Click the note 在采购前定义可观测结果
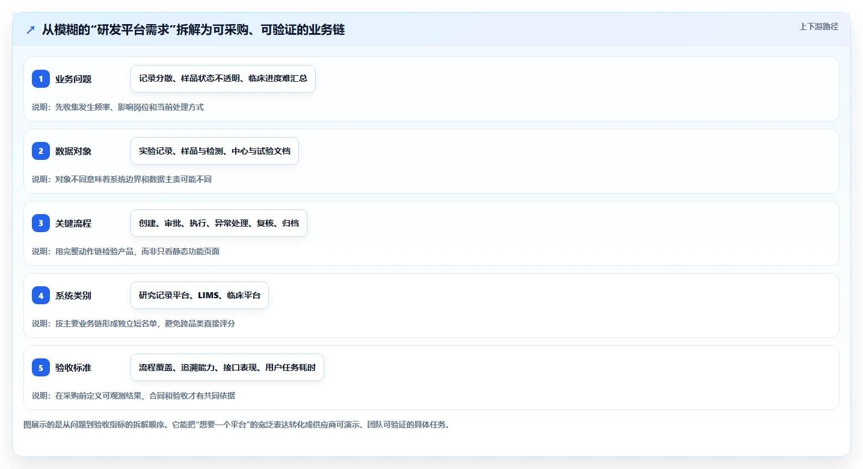863x469 pixels. click(134, 396)
